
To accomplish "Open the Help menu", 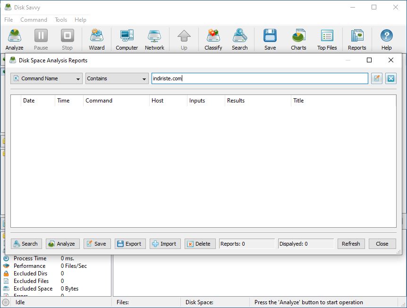I will (80, 20).
